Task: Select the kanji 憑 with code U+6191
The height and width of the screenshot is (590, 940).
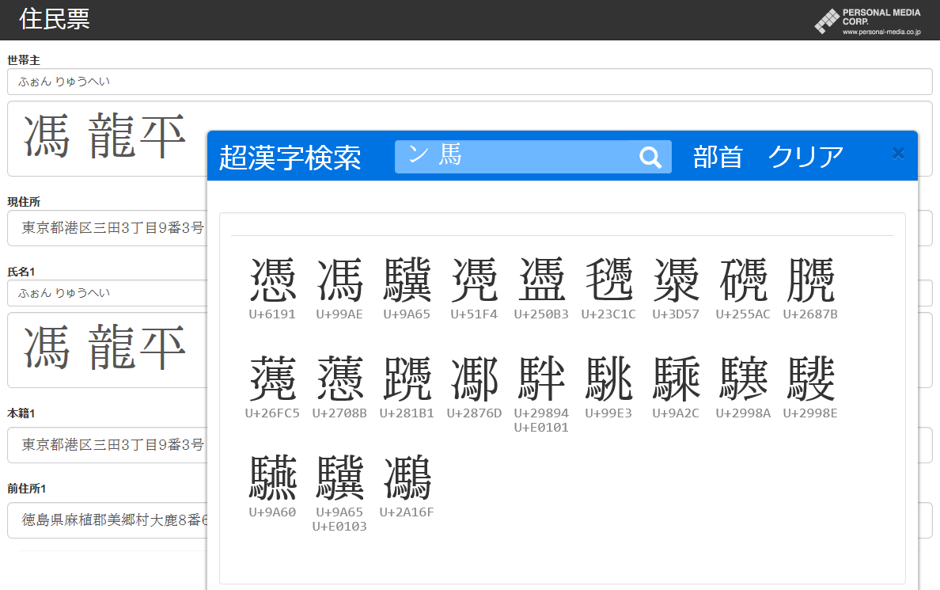Action: click(x=272, y=277)
